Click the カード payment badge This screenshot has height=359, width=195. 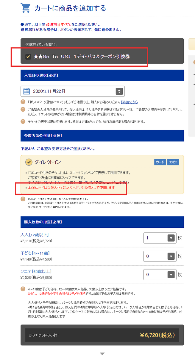[160, 162]
